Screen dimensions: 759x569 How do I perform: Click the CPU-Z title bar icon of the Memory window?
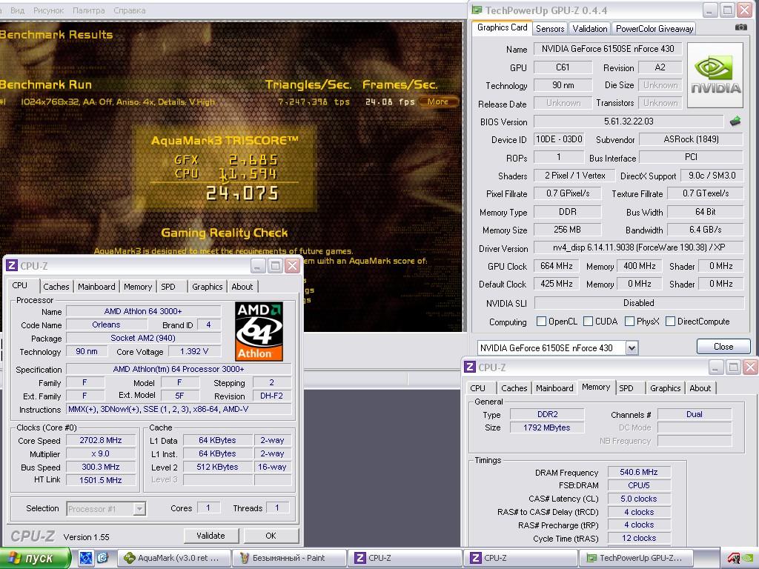(x=469, y=367)
